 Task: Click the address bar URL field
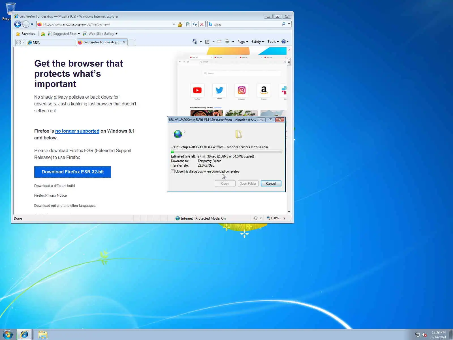point(107,24)
